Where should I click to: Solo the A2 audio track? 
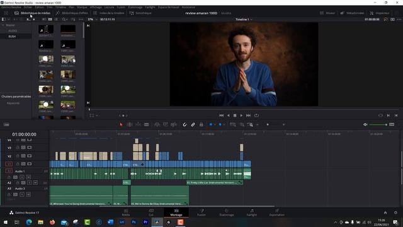[30, 183]
